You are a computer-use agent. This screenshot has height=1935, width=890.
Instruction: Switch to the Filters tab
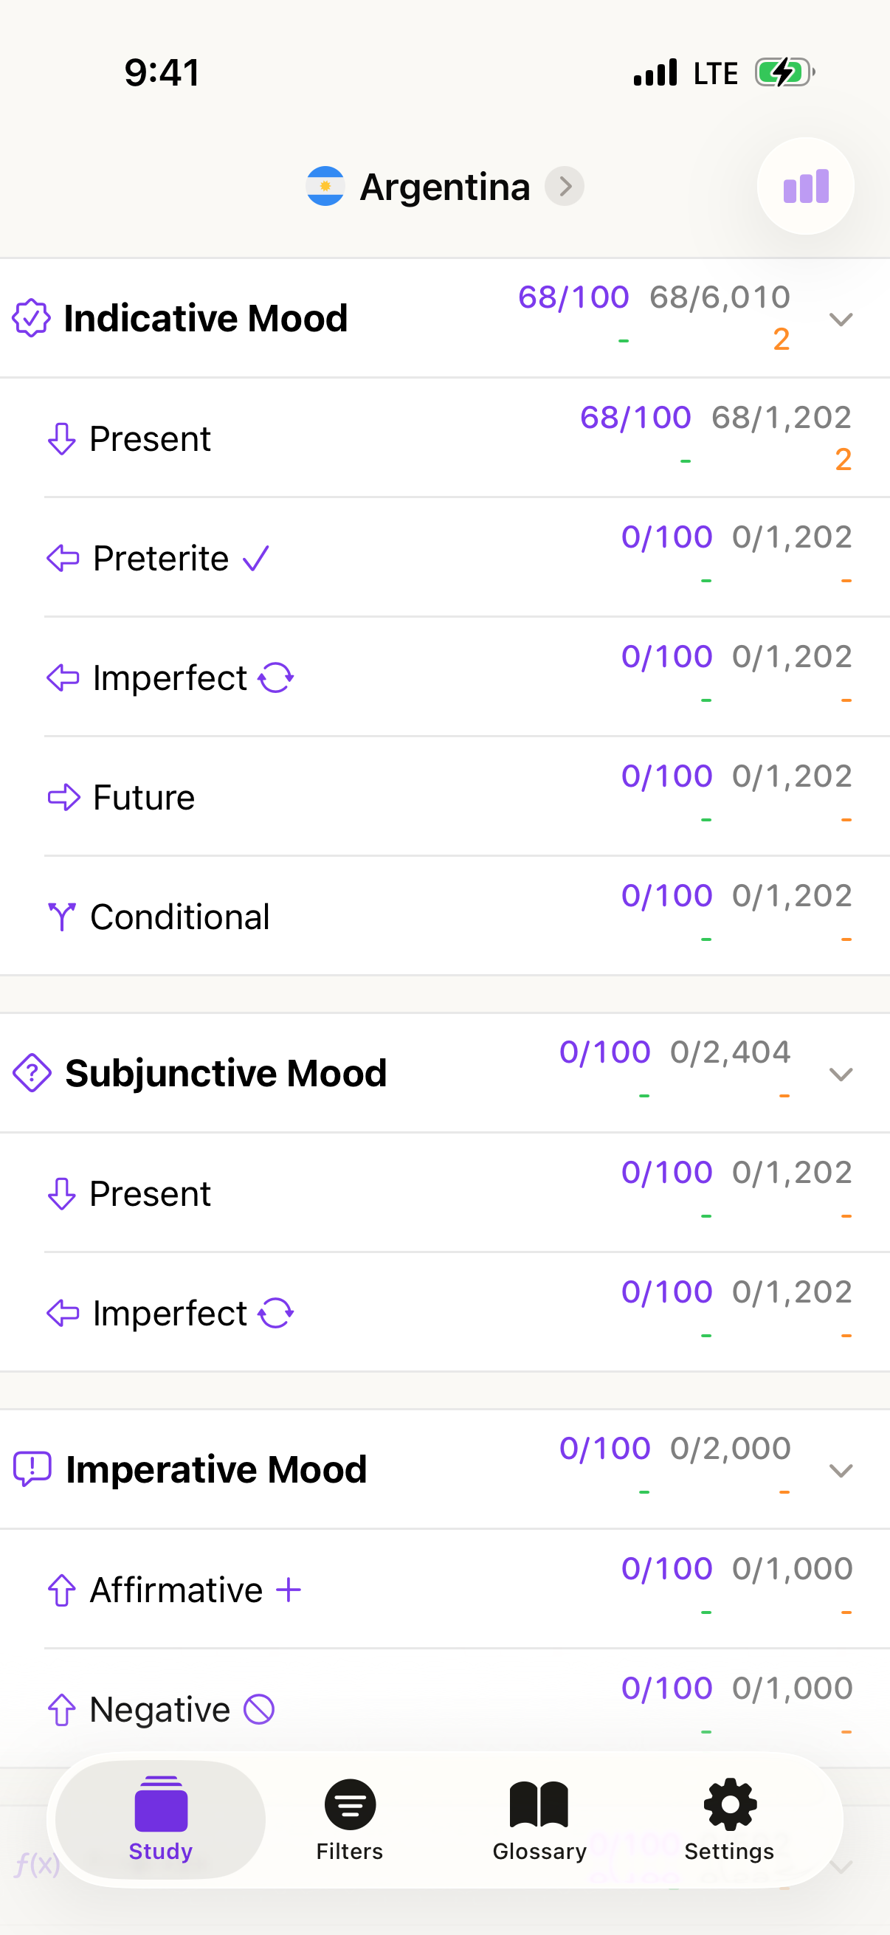coord(349,1818)
